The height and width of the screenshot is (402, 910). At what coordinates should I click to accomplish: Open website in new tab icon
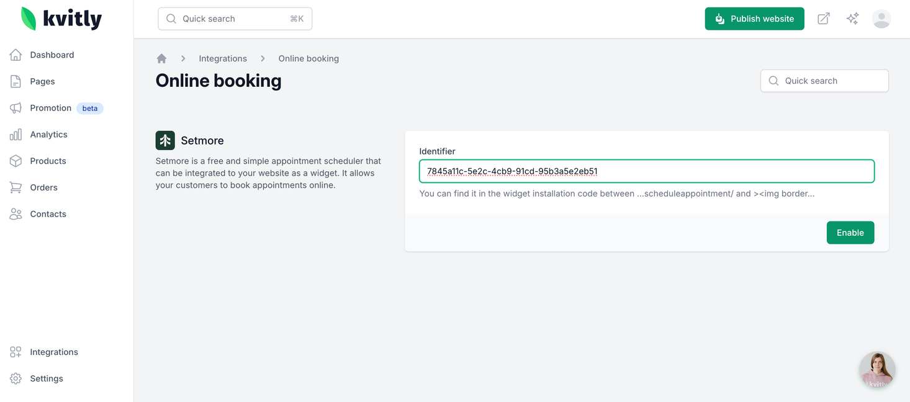click(823, 19)
